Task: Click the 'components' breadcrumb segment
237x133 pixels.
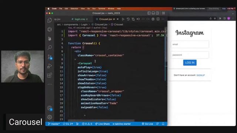Action: (71, 24)
